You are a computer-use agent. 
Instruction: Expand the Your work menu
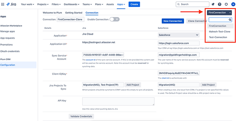coord(27,4)
